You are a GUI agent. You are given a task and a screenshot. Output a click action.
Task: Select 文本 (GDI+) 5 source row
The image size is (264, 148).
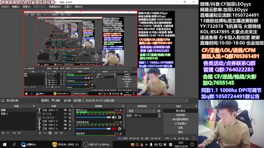pos(54,125)
